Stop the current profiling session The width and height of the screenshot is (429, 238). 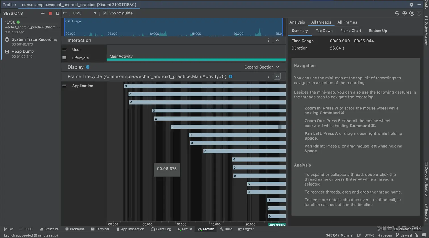(50, 13)
